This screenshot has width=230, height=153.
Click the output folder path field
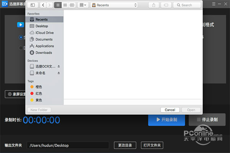tap(68, 145)
